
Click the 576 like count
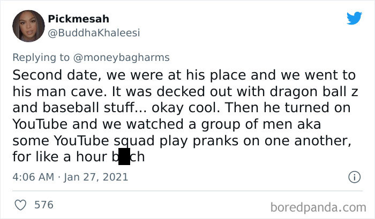(43, 204)
